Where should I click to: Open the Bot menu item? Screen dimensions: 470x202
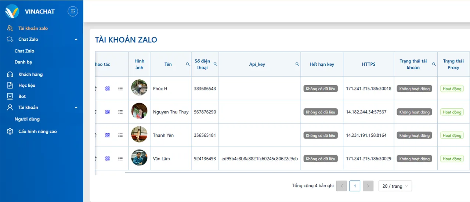(x=22, y=96)
